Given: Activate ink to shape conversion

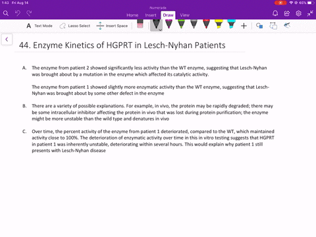Looking at the screenshot, I should click(x=273, y=26).
